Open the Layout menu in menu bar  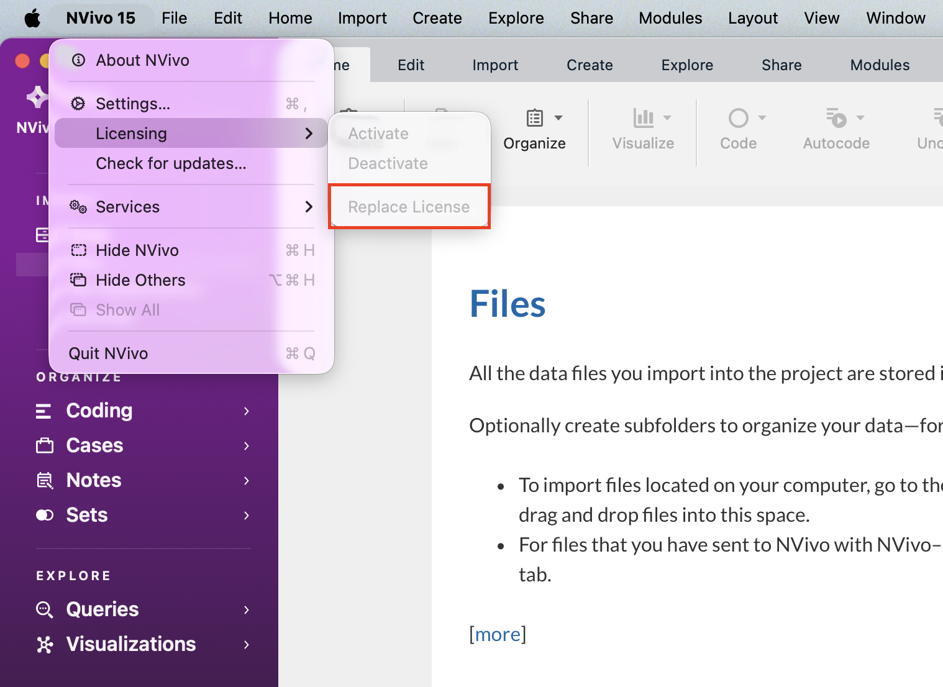[x=753, y=18]
